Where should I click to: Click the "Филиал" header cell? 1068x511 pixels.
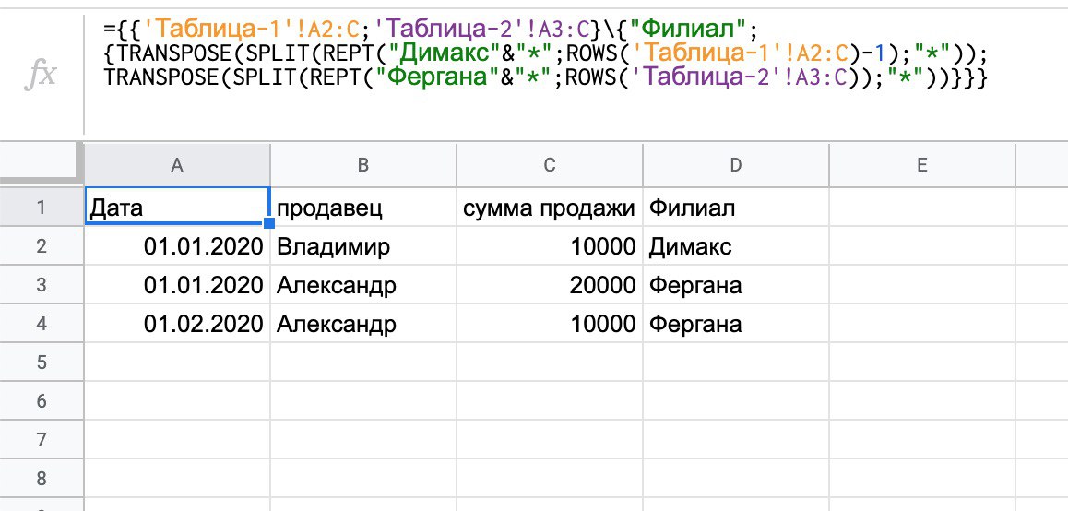click(x=735, y=208)
